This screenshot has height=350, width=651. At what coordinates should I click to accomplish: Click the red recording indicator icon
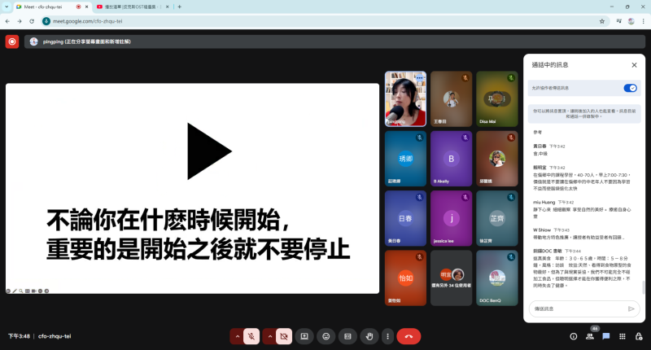12,42
